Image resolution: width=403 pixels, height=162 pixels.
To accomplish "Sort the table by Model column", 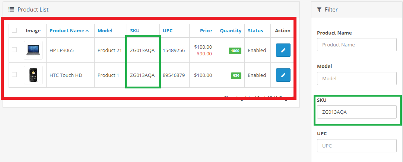I will [105, 30].
